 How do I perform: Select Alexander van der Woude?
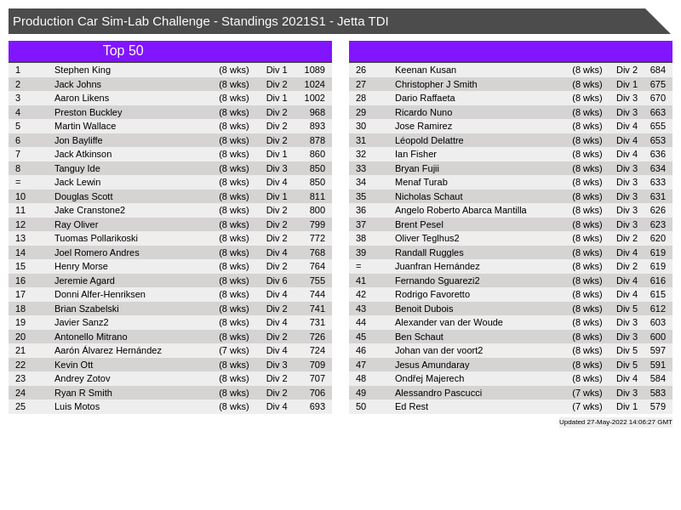[x=449, y=322]
